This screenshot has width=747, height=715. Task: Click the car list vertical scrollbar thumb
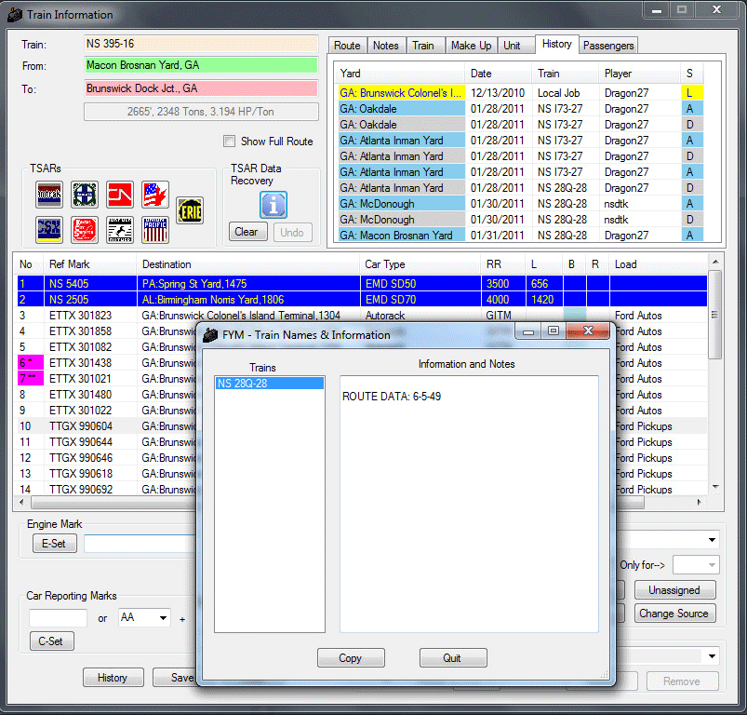(714, 315)
